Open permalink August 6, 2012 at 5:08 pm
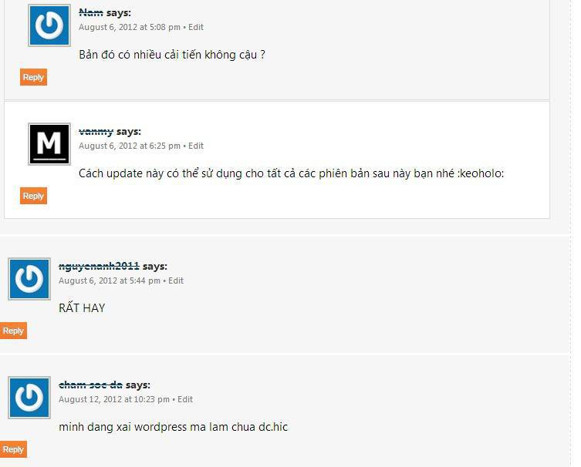The height and width of the screenshot is (467, 581). pyautogui.click(x=130, y=27)
